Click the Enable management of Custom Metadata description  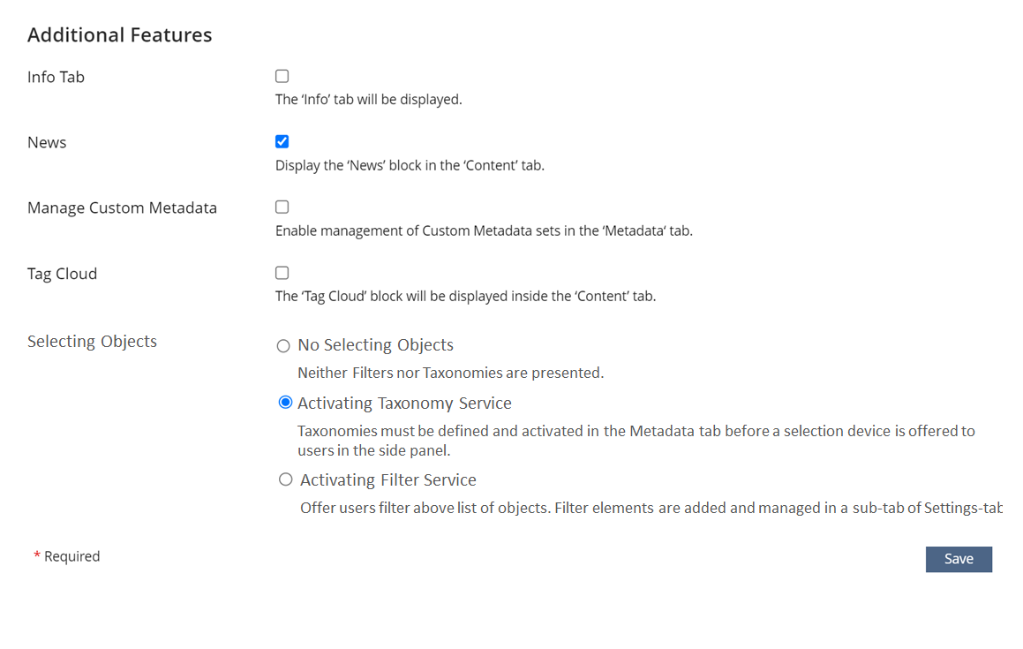484,231
